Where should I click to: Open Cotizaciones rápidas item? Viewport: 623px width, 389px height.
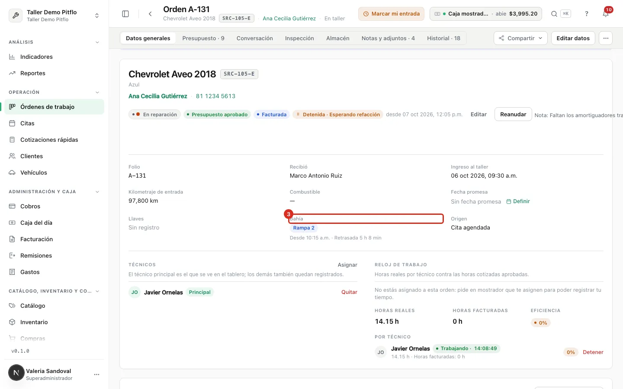pos(54,140)
